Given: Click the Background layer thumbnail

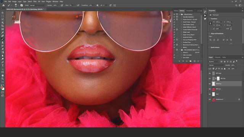Looking at the screenshot, I should (213, 99).
